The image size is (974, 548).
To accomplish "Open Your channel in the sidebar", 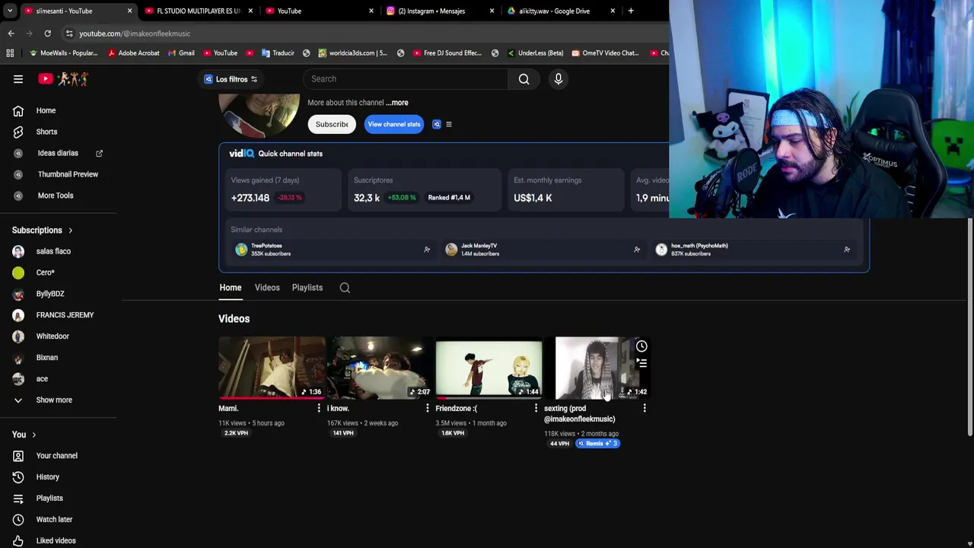I will (57, 456).
